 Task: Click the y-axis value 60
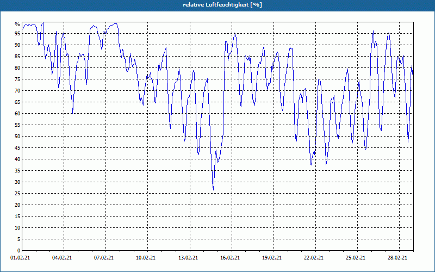[17, 114]
